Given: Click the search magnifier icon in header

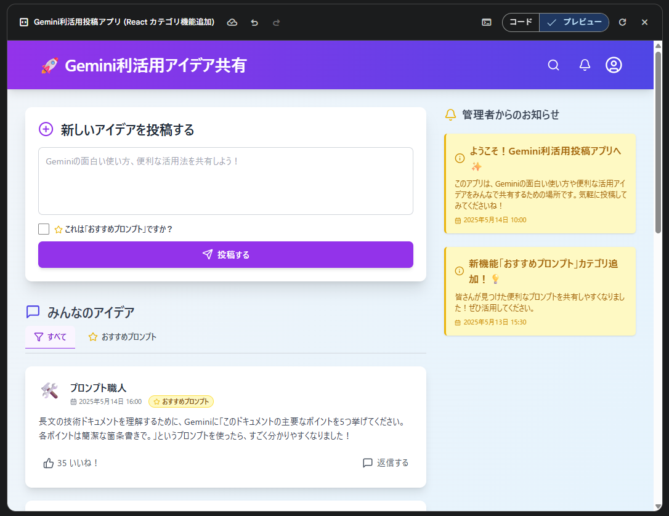Looking at the screenshot, I should coord(553,65).
